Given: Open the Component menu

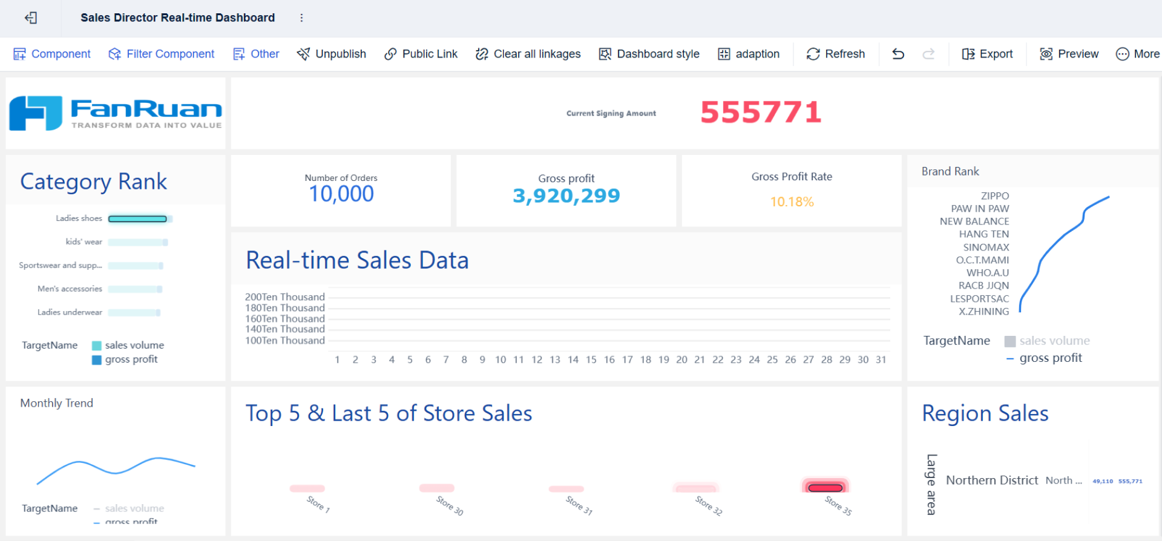Looking at the screenshot, I should click(52, 54).
